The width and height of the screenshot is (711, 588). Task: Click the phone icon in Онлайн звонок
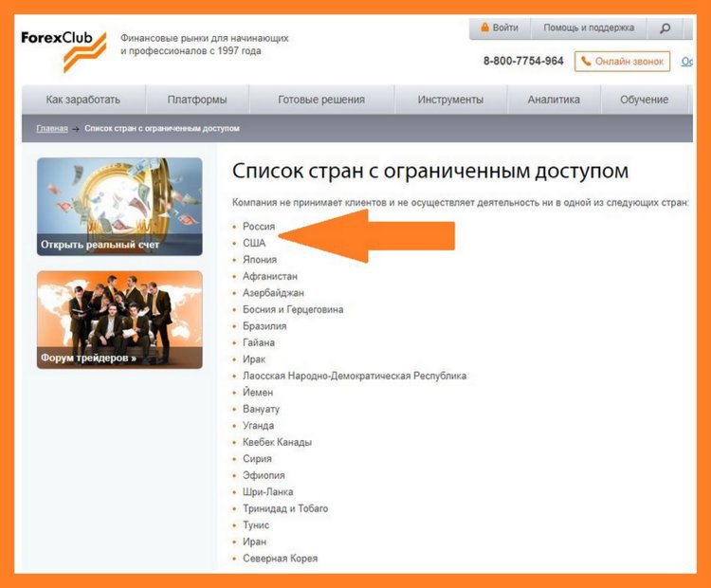click(586, 61)
